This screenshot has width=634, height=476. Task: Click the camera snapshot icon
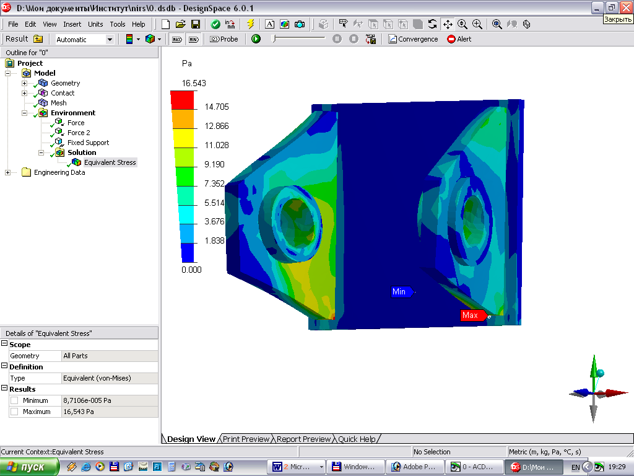pos(300,24)
